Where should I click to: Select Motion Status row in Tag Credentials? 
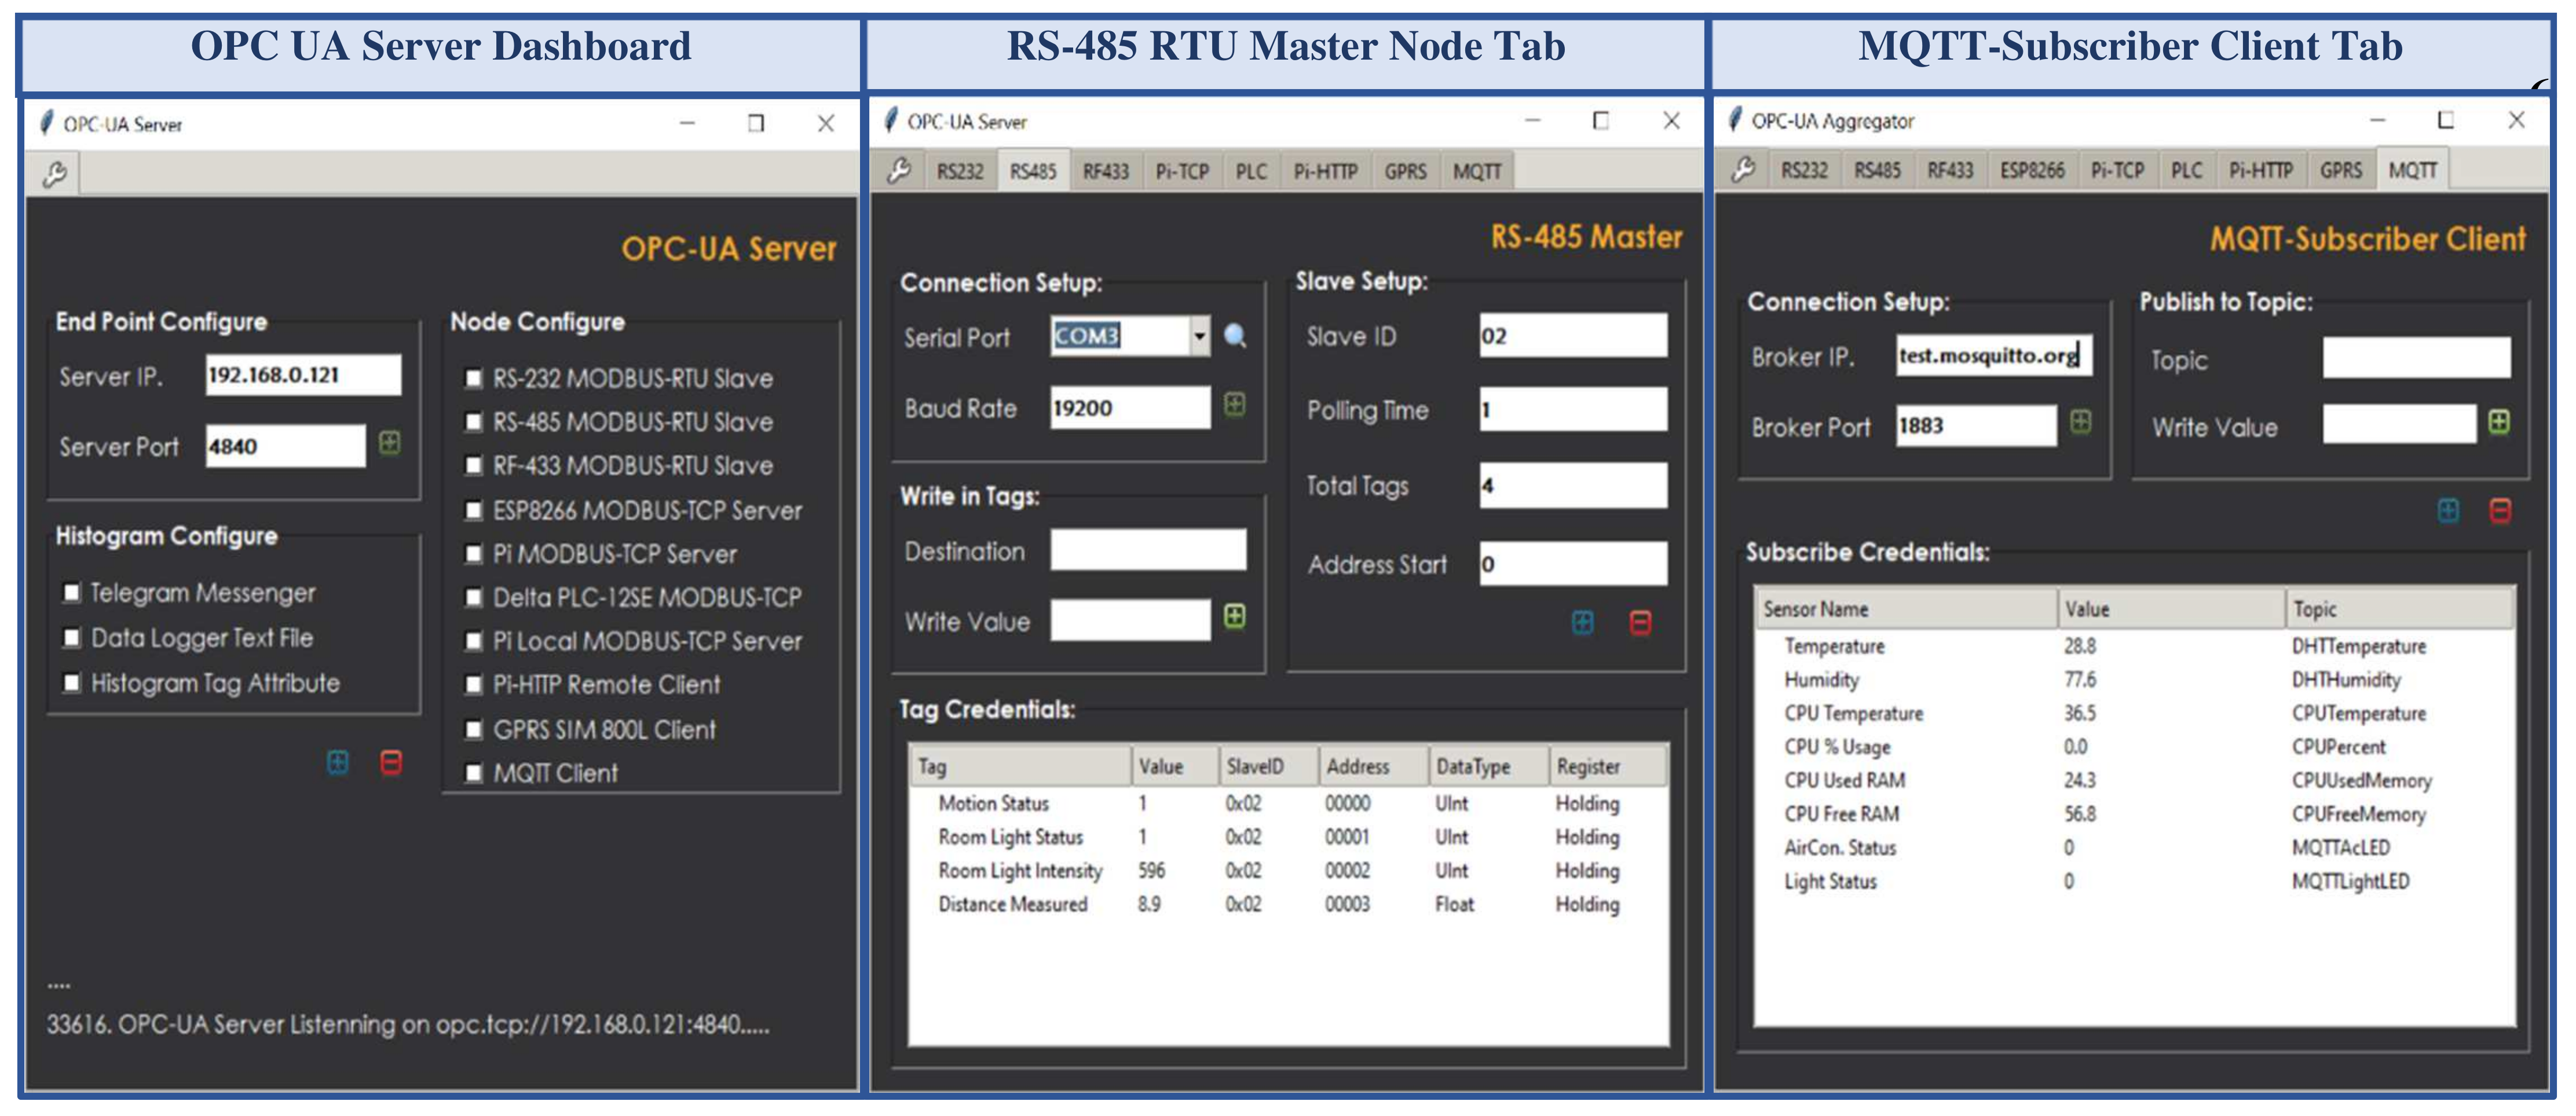1288,803
